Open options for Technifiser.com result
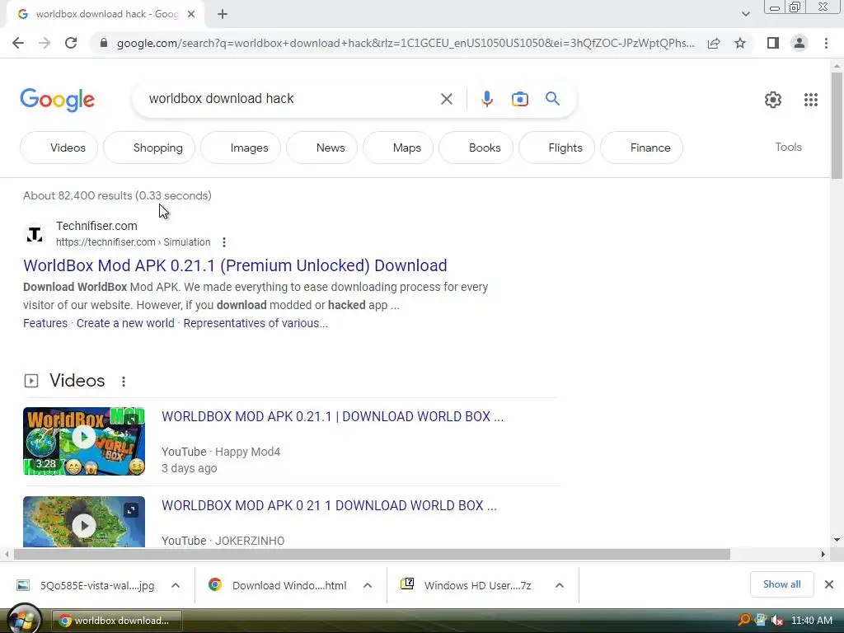844x633 pixels. coord(224,242)
